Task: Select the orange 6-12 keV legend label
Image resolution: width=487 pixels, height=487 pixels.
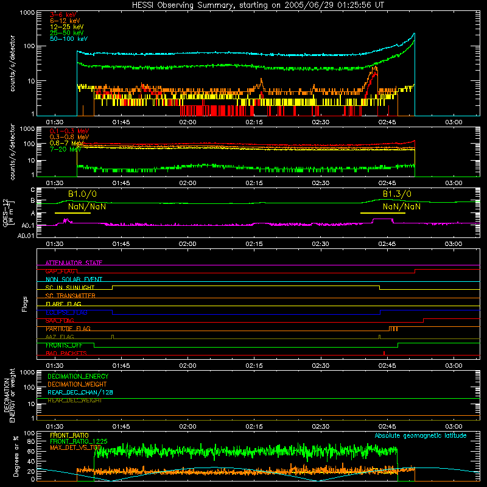Action: point(65,21)
